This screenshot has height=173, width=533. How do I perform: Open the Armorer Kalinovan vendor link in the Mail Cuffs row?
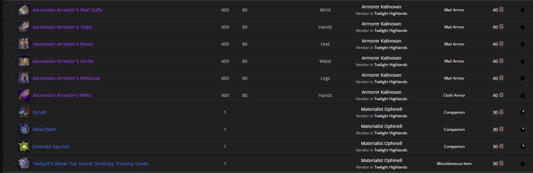point(382,7)
